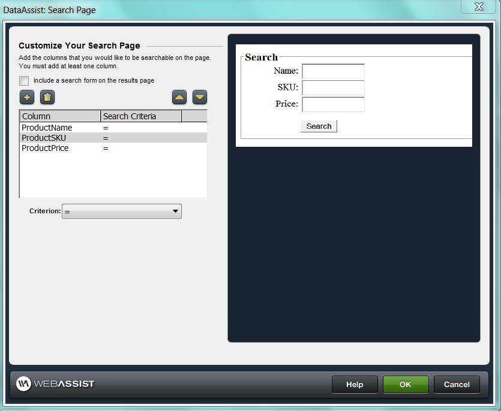Select the ProductName row
Viewport: 501px width, 411px height.
(x=47, y=128)
